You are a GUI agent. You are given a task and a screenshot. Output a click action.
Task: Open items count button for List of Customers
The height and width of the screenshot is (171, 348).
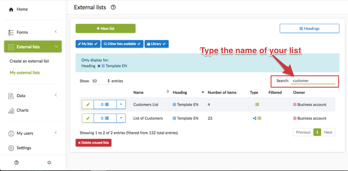105,118
